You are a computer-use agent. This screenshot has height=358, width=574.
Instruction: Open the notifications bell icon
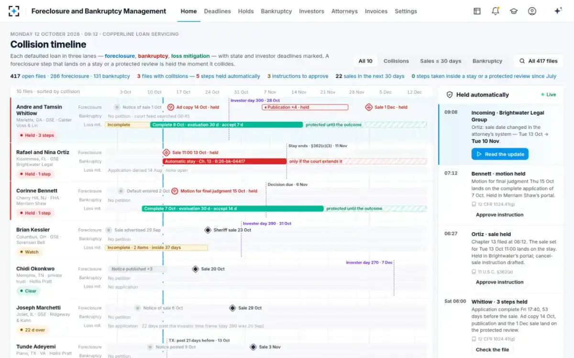point(496,11)
